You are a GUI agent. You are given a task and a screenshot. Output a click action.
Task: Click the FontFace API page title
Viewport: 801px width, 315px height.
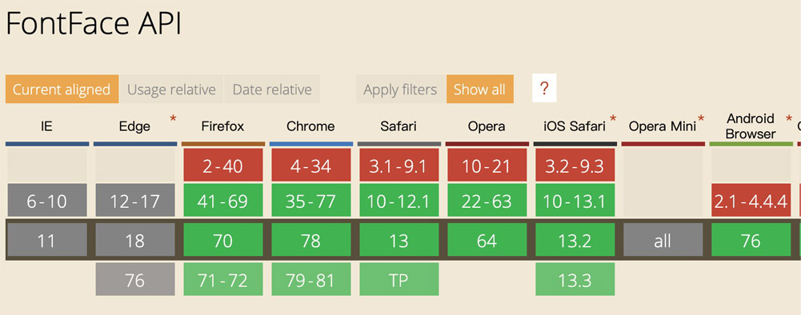click(x=94, y=24)
